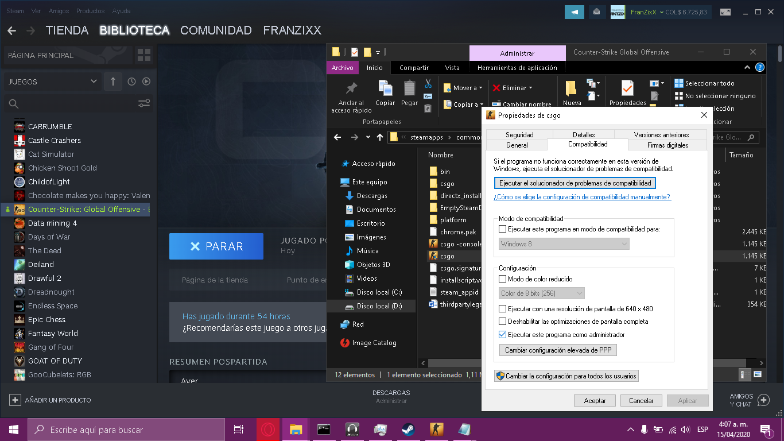This screenshot has width=784, height=441.
Task: Go up one folder in File Explorer
Action: coord(379,137)
